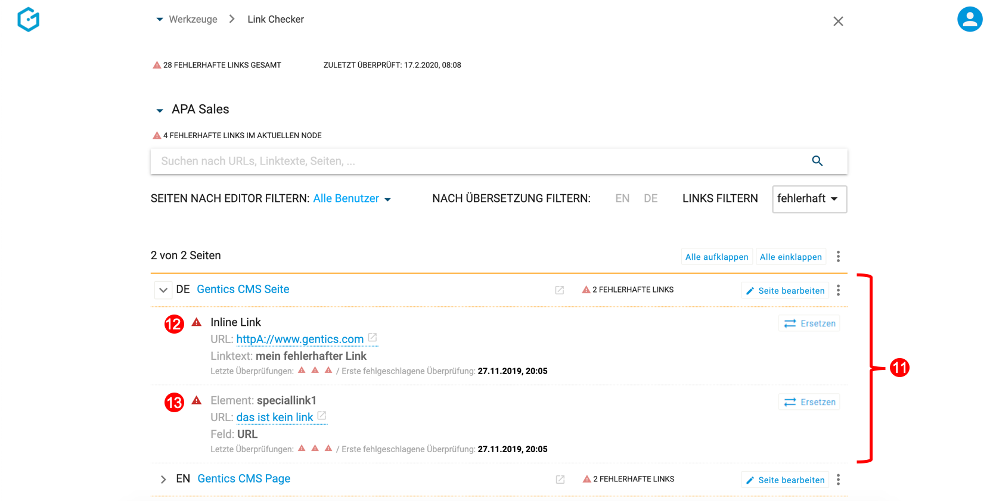Click the 'Inline Link' heading

(235, 322)
